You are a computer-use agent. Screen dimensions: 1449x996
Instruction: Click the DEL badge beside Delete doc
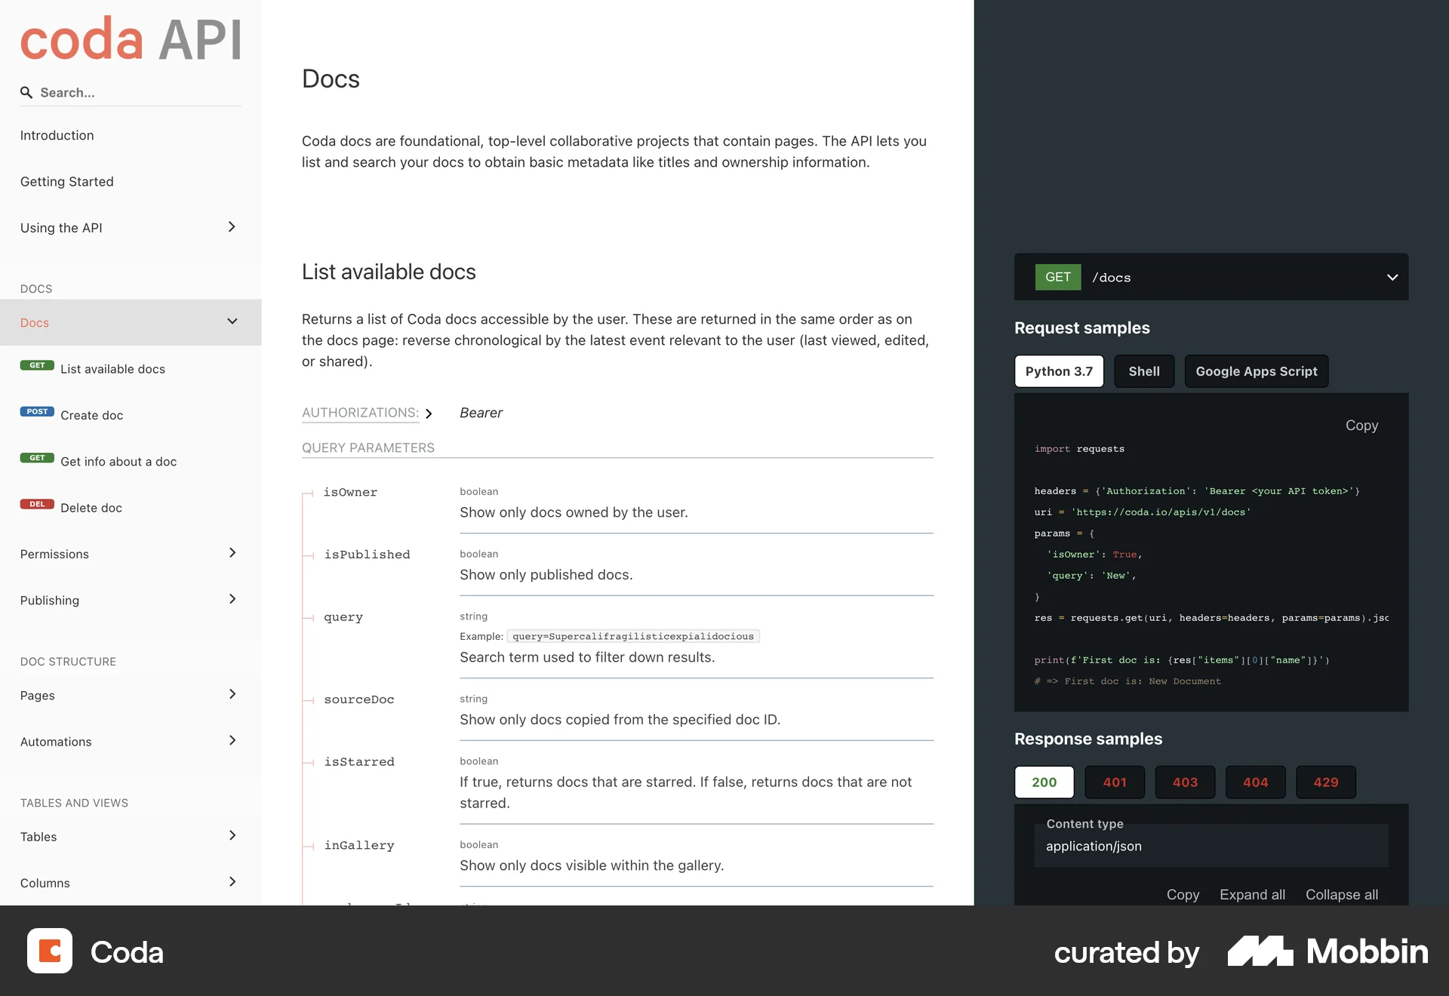pyautogui.click(x=36, y=504)
